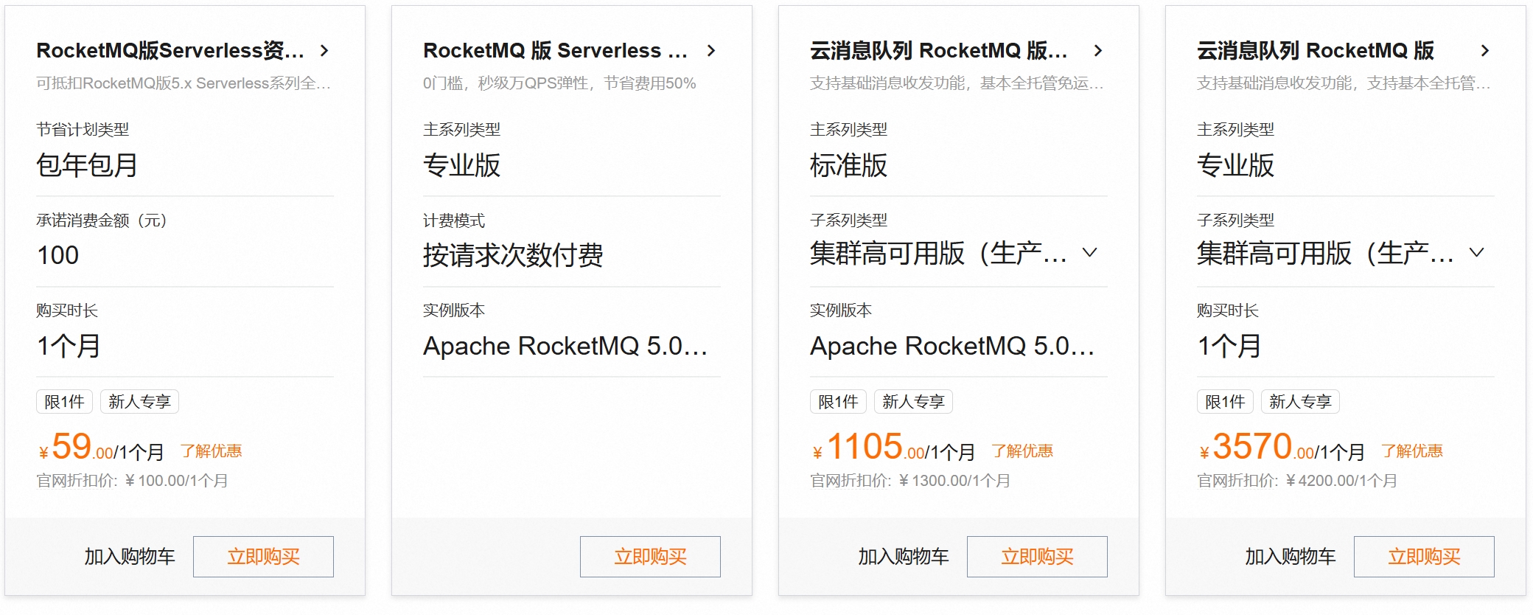The image size is (1533, 615).
Task: Open 了解优惠 link beside 1105.00 price
Action: 1022,451
